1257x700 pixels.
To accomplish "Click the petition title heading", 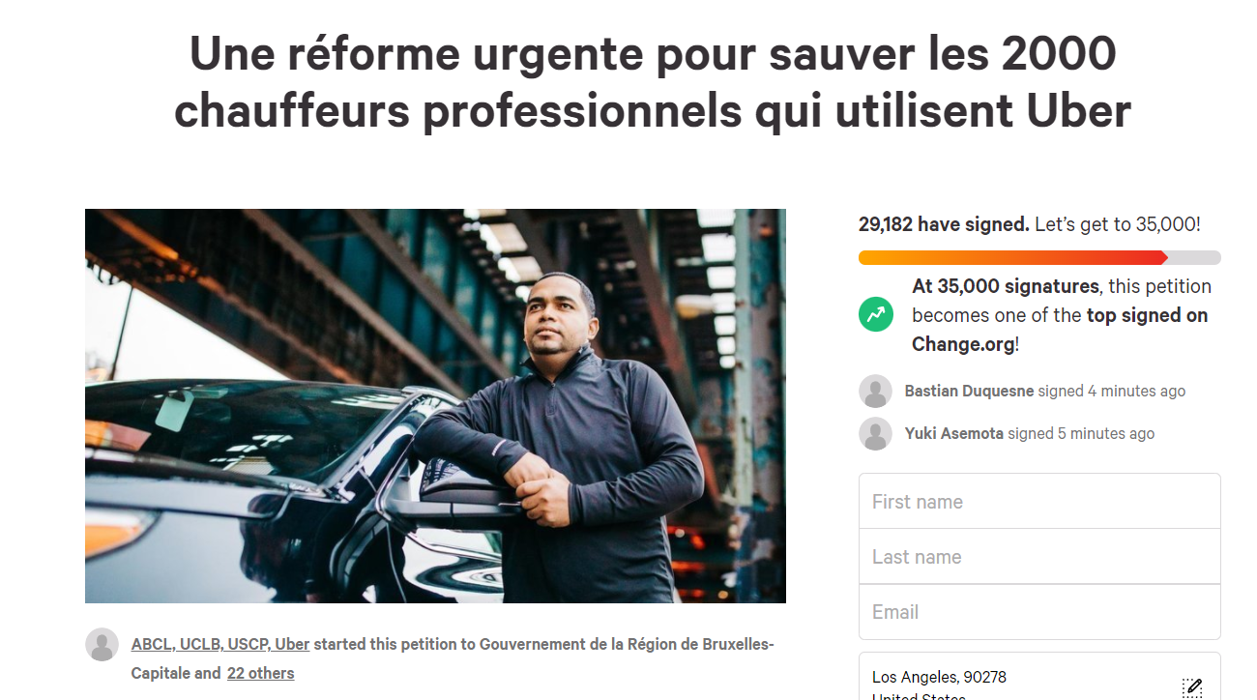I will tap(653, 82).
